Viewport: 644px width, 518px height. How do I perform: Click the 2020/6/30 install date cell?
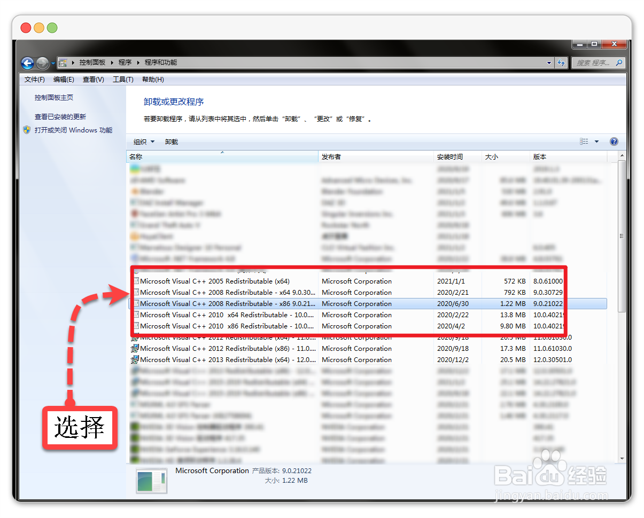(x=453, y=304)
